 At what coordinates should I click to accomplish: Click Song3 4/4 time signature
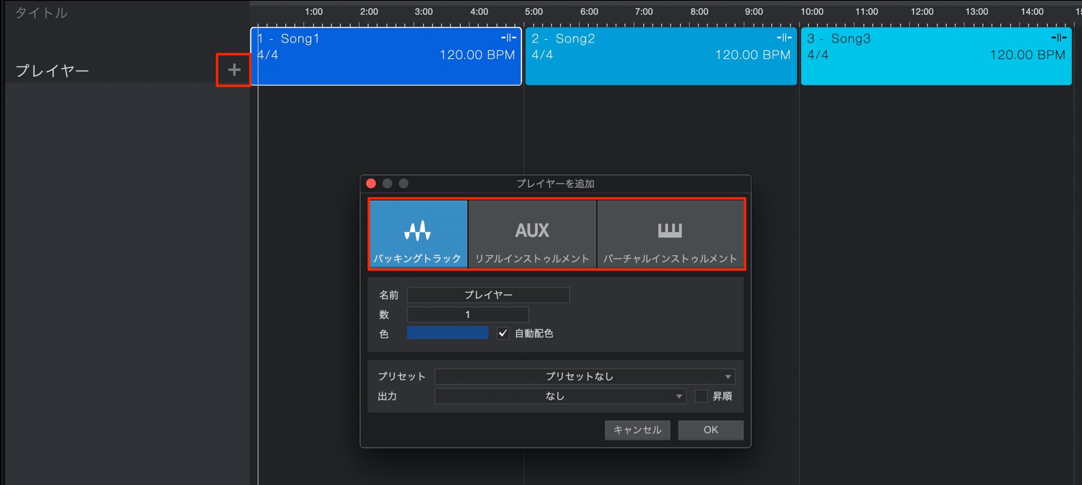(x=817, y=55)
